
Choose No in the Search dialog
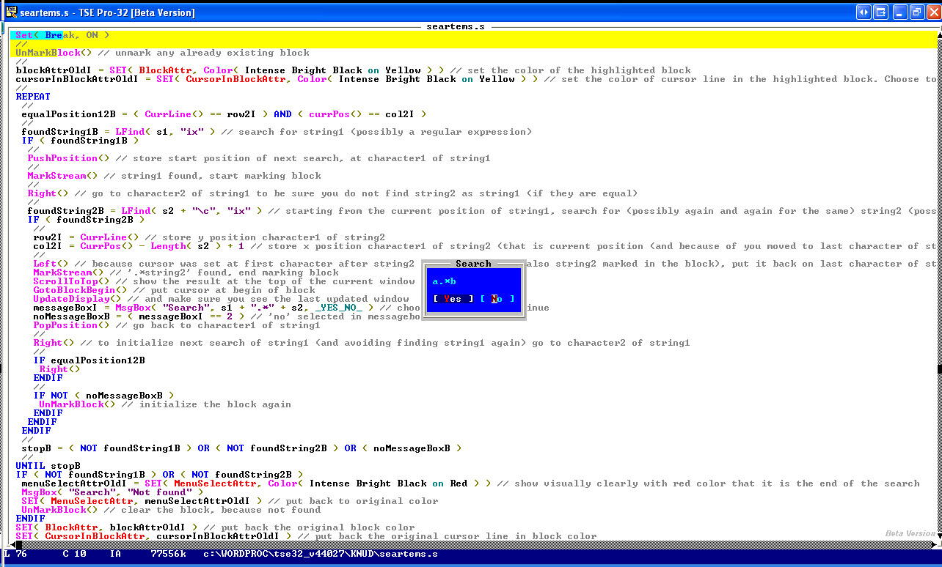click(497, 299)
